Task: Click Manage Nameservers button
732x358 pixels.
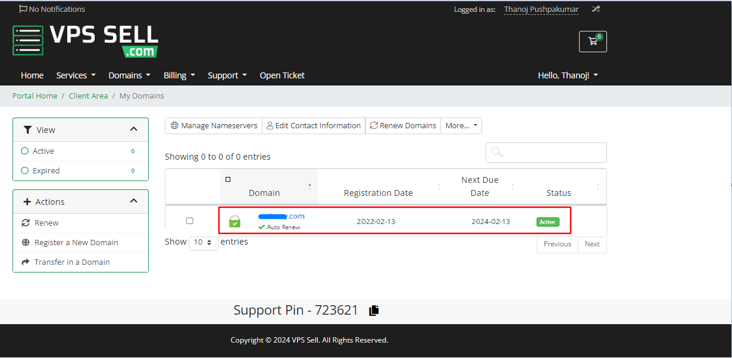Action: [x=214, y=126]
